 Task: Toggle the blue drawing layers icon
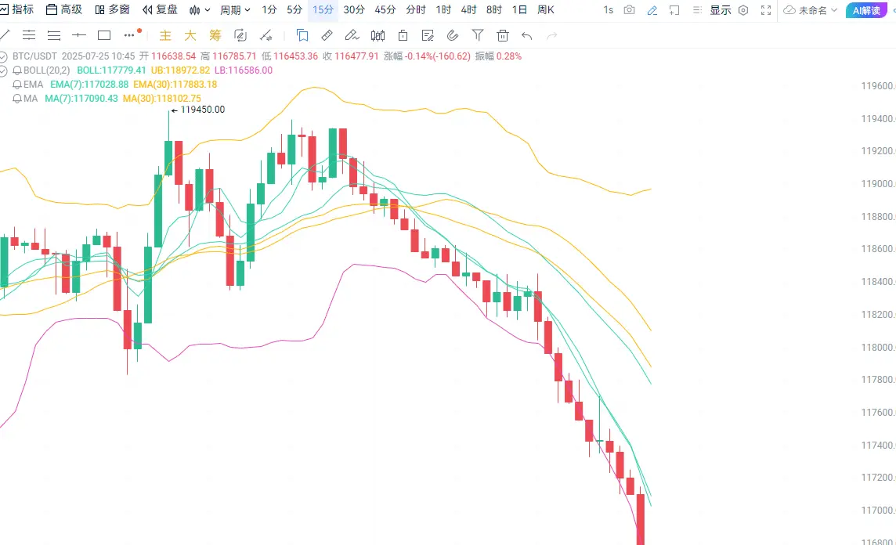(302, 35)
